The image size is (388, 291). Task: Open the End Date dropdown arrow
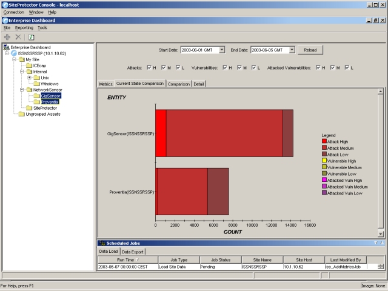click(292, 50)
